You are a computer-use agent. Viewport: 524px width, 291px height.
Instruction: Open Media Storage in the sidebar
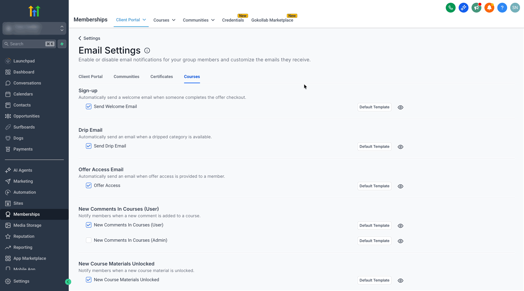(x=34, y=225)
